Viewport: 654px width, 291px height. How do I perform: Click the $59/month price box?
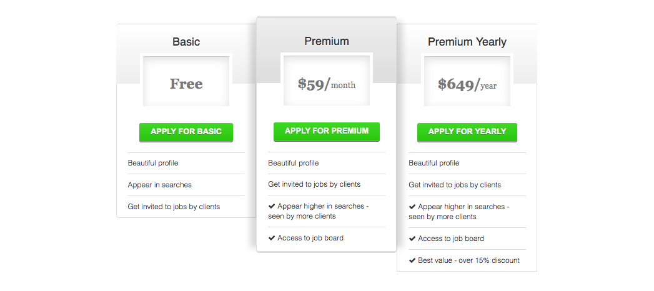(x=326, y=84)
